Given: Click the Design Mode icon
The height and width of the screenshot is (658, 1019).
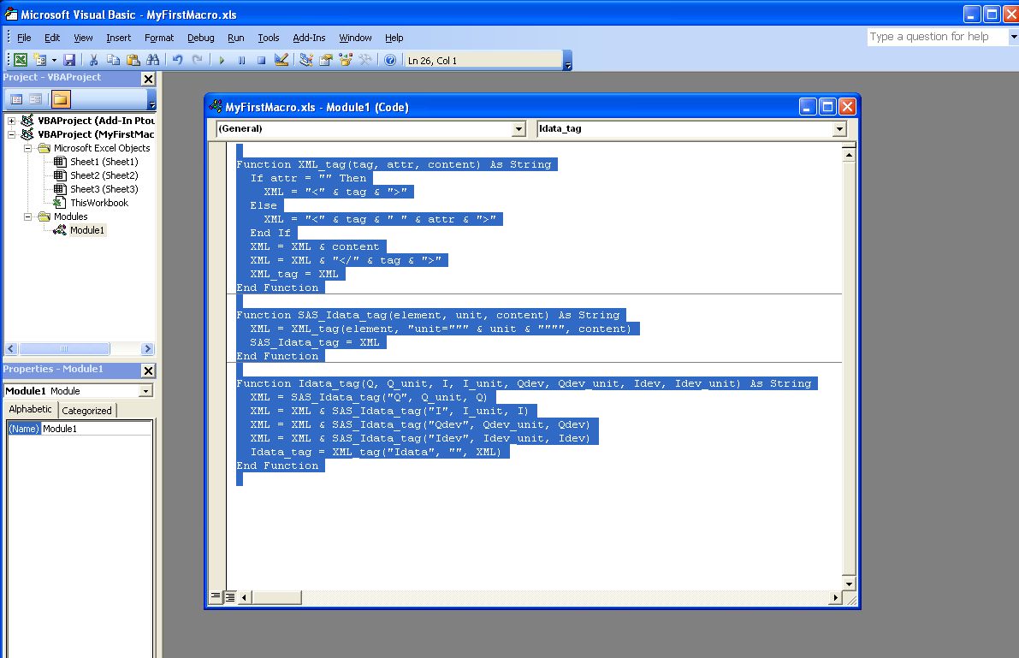Looking at the screenshot, I should coord(281,60).
